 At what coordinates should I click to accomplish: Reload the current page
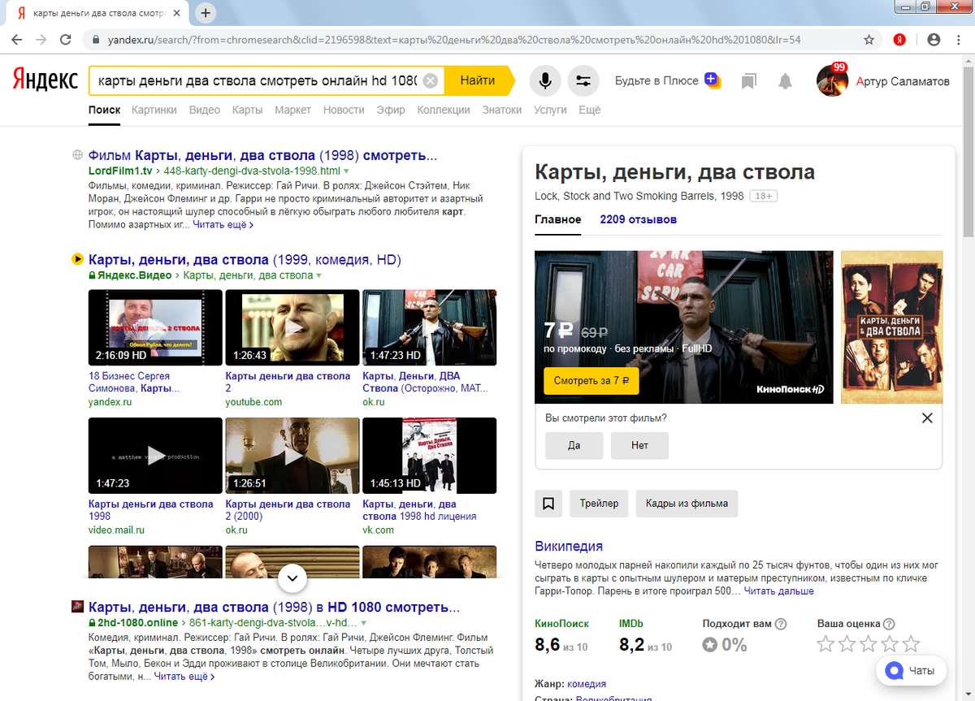pos(66,39)
